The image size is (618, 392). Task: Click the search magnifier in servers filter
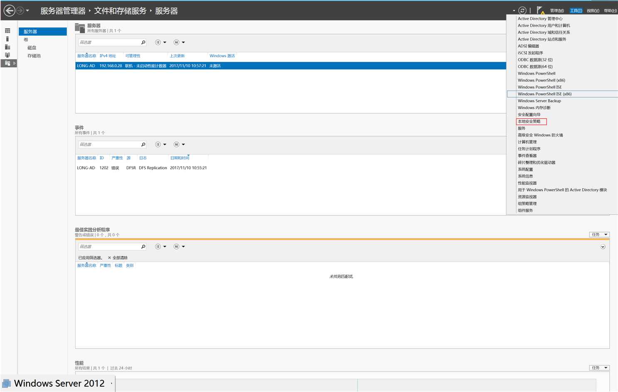(x=143, y=42)
